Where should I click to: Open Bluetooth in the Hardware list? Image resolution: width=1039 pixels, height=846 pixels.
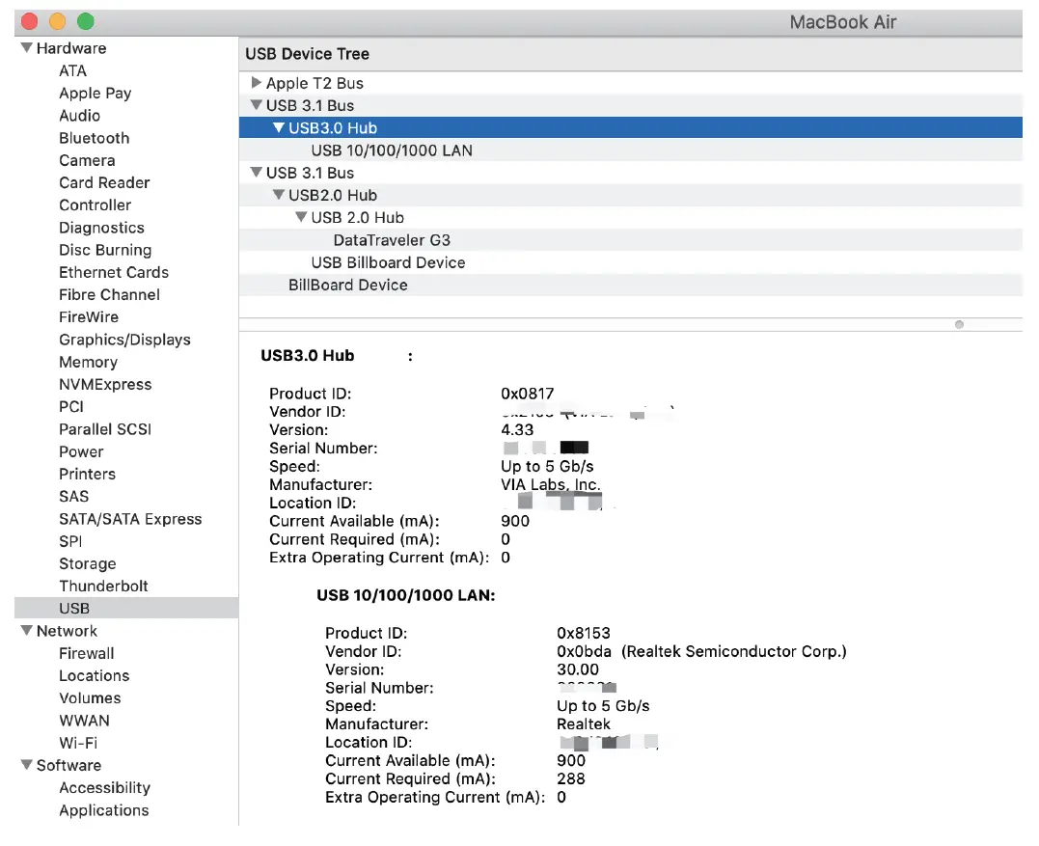[94, 138]
